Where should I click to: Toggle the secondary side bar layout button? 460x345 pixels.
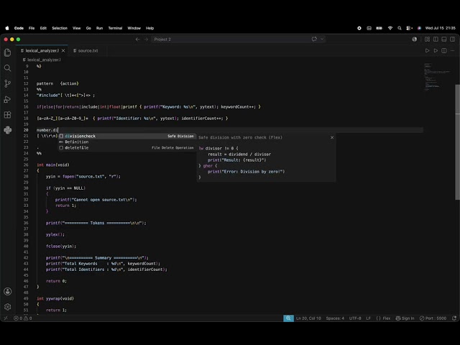click(x=452, y=40)
